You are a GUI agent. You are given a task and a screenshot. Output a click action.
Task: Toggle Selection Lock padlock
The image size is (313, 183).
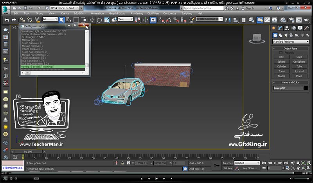[x=122, y=163]
